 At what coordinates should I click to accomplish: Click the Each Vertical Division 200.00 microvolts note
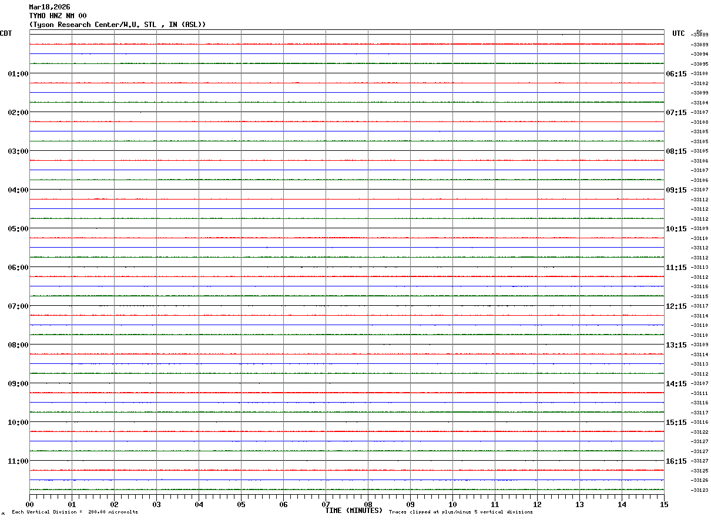(x=75, y=512)
